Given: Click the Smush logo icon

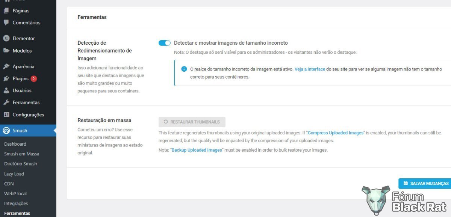Looking at the screenshot, I should pyautogui.click(x=6, y=131).
